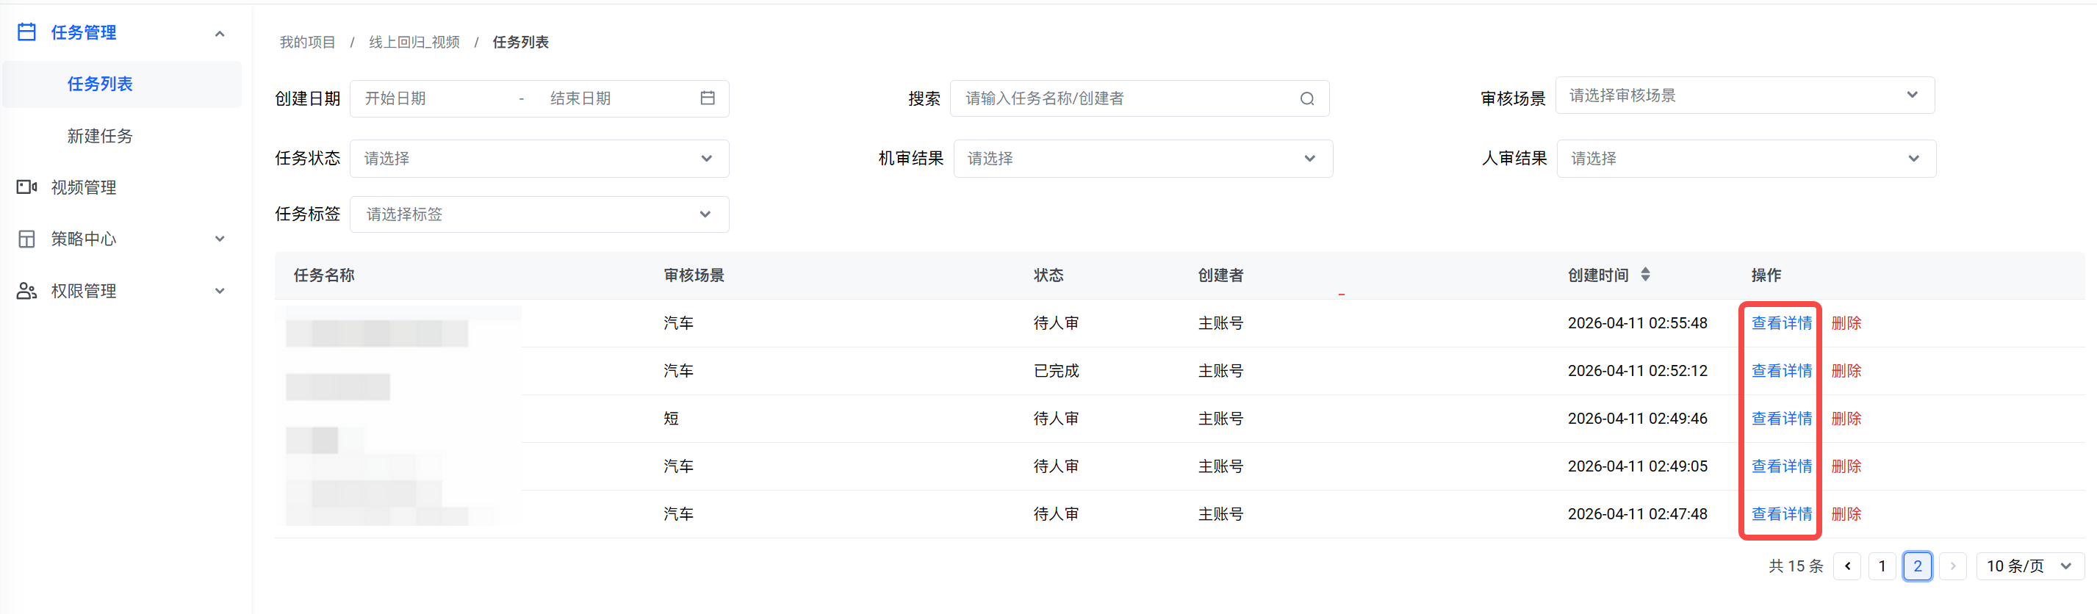Image resolution: width=2097 pixels, height=614 pixels.
Task: Sort by 创建时间 using sort arrows
Action: [x=1645, y=275]
